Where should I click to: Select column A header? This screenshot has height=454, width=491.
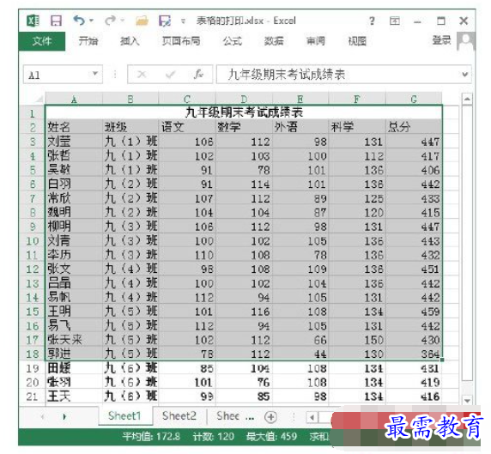pos(74,100)
